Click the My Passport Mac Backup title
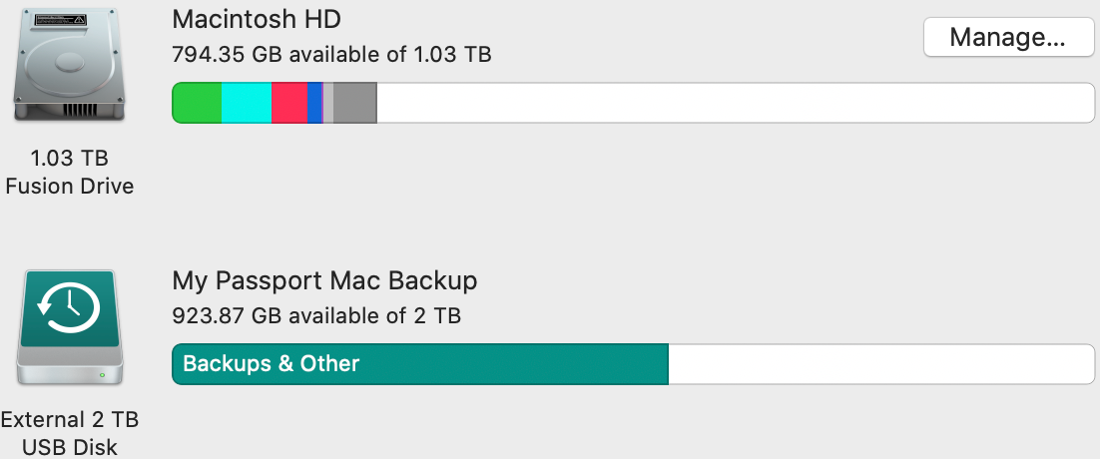 [x=324, y=280]
